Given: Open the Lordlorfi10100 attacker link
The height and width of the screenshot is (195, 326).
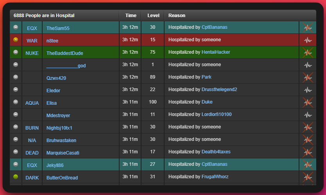Looking at the screenshot, I should [x=217, y=114].
